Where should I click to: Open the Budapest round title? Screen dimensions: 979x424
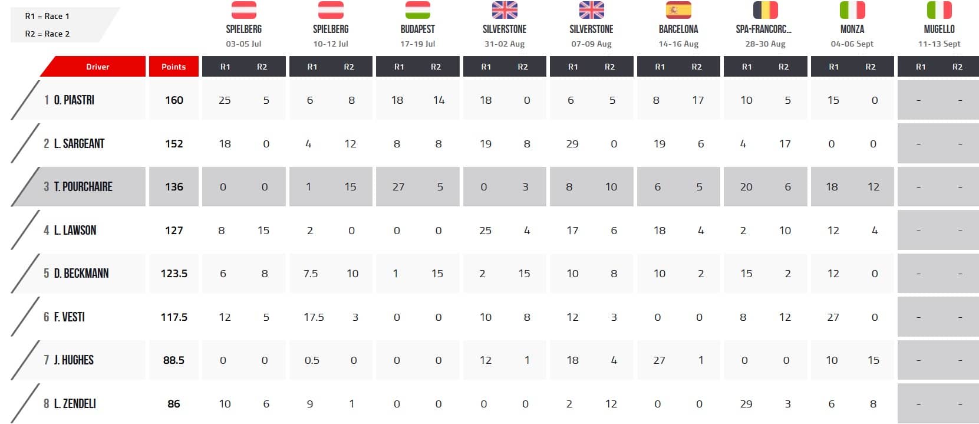(418, 29)
